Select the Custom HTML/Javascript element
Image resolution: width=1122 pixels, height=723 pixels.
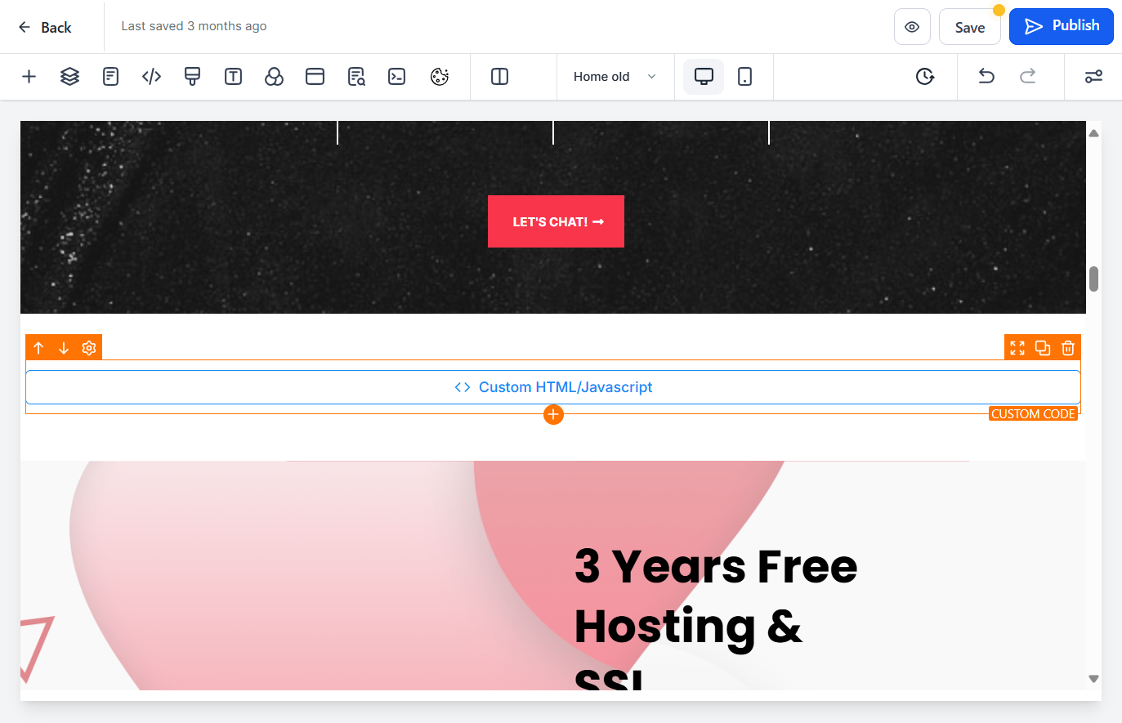click(x=553, y=387)
